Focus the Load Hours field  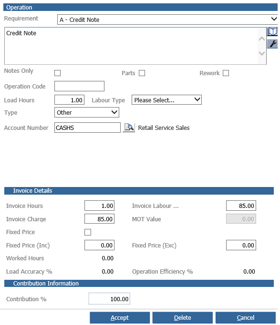coord(69,100)
